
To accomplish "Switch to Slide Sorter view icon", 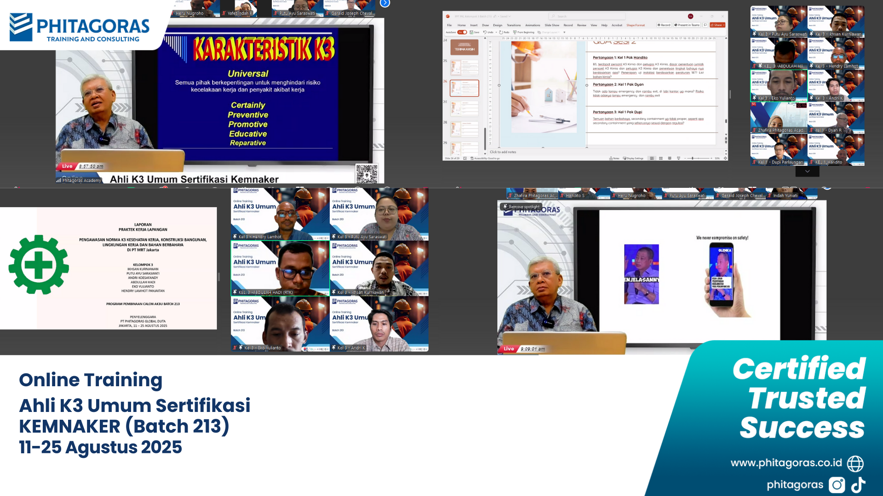I will click(661, 158).
